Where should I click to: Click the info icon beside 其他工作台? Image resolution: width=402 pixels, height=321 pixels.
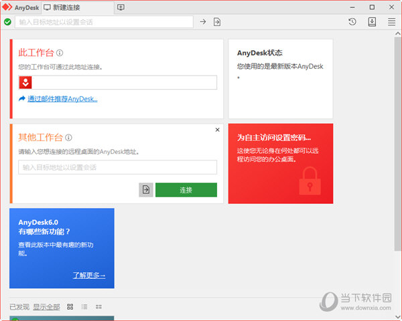(x=68, y=138)
